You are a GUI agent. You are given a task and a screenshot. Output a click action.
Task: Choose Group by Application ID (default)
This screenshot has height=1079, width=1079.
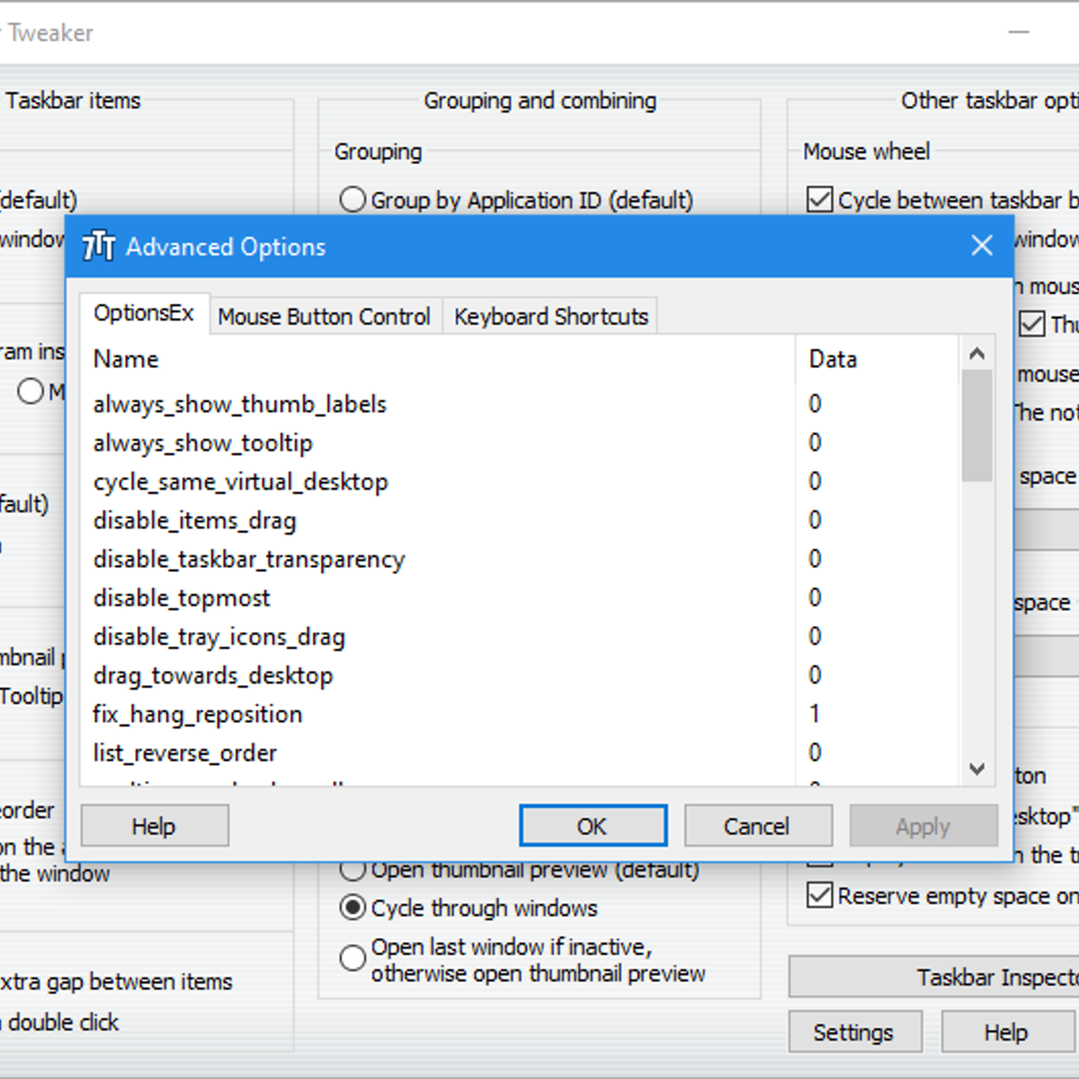tap(352, 200)
